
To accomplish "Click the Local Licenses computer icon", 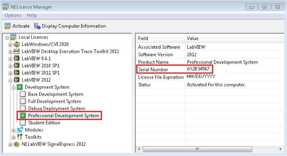I will point(13,37).
